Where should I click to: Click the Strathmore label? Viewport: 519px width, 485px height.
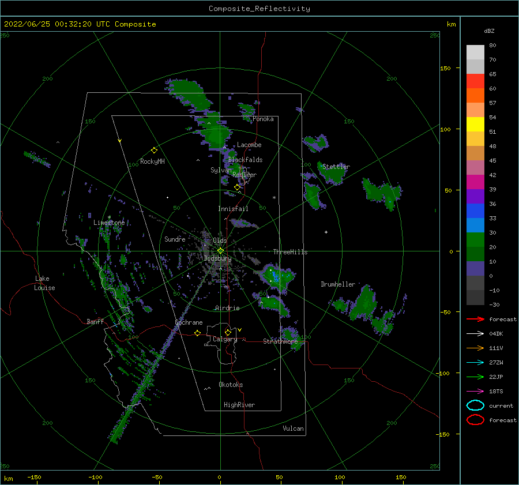pos(280,341)
